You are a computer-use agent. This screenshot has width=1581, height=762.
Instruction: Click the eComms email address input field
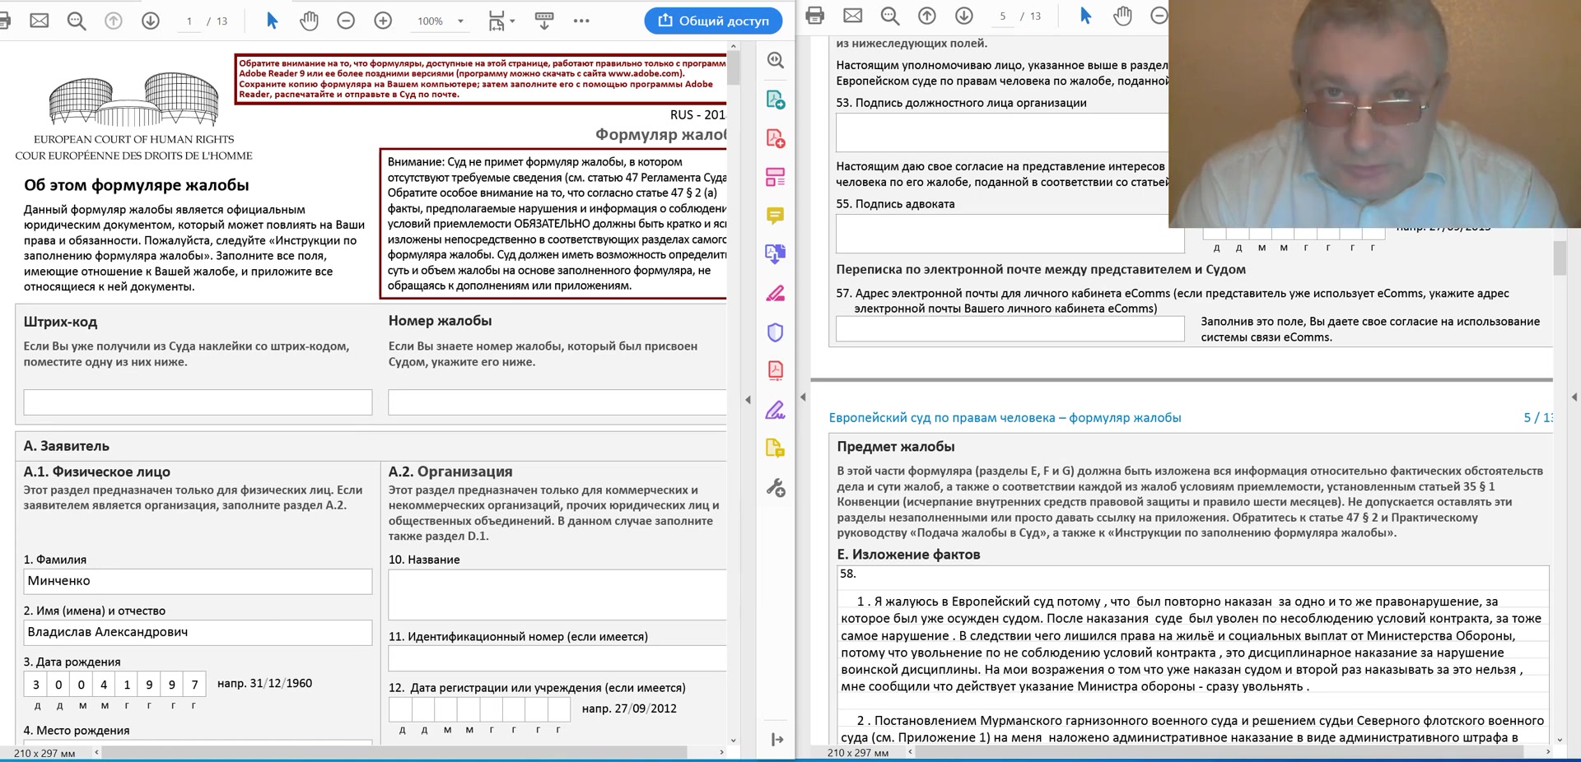point(1010,328)
